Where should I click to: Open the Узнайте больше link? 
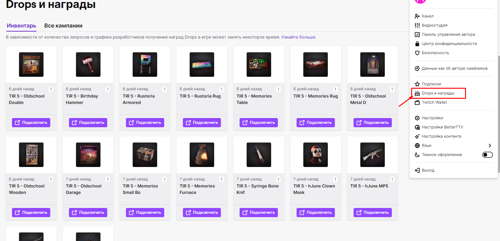(298, 37)
